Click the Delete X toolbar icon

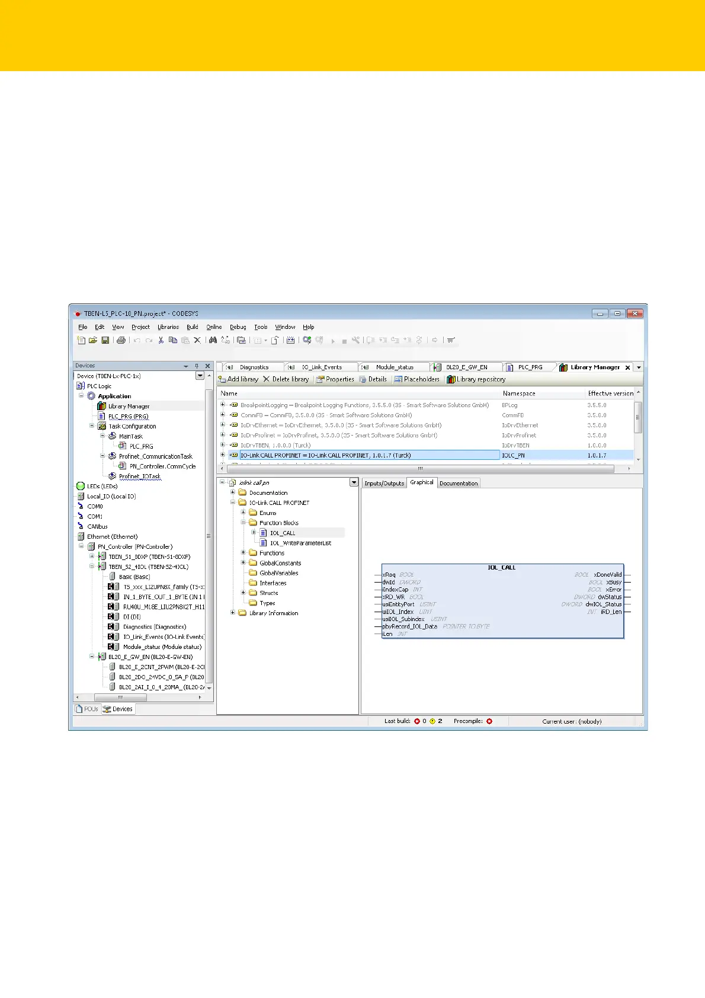[x=197, y=340]
